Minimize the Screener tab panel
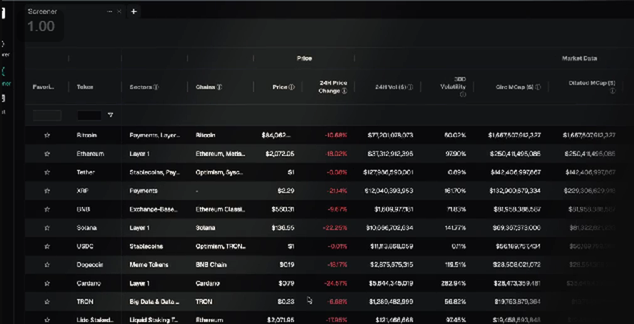The image size is (634, 324). pos(110,12)
